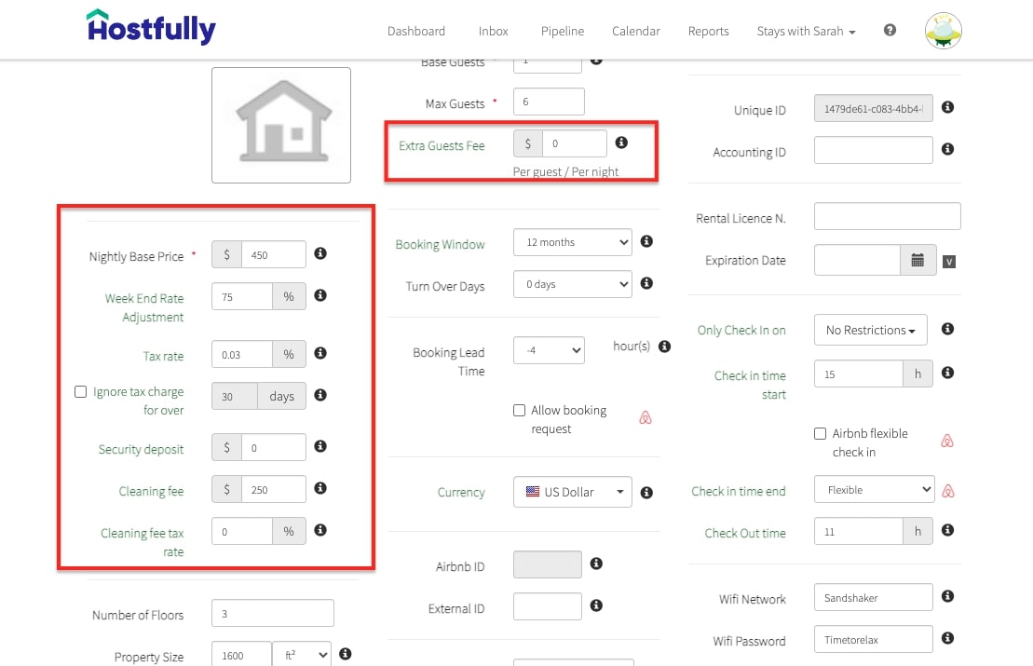Open the info tooltip for Wifi Password
The image size is (1033, 666).
coord(947,638)
